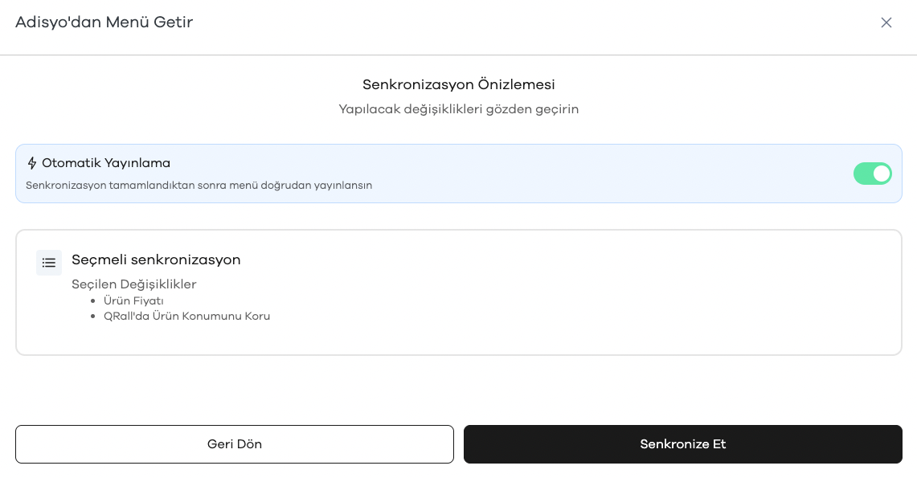Viewport: 917px width, 478px height.
Task: Click the Yapılacak değişiklikleri gözden geçirin subtitle
Action: click(x=458, y=109)
